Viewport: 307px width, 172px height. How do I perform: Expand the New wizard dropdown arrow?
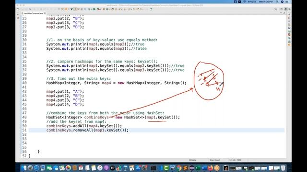click(x=20, y=9)
